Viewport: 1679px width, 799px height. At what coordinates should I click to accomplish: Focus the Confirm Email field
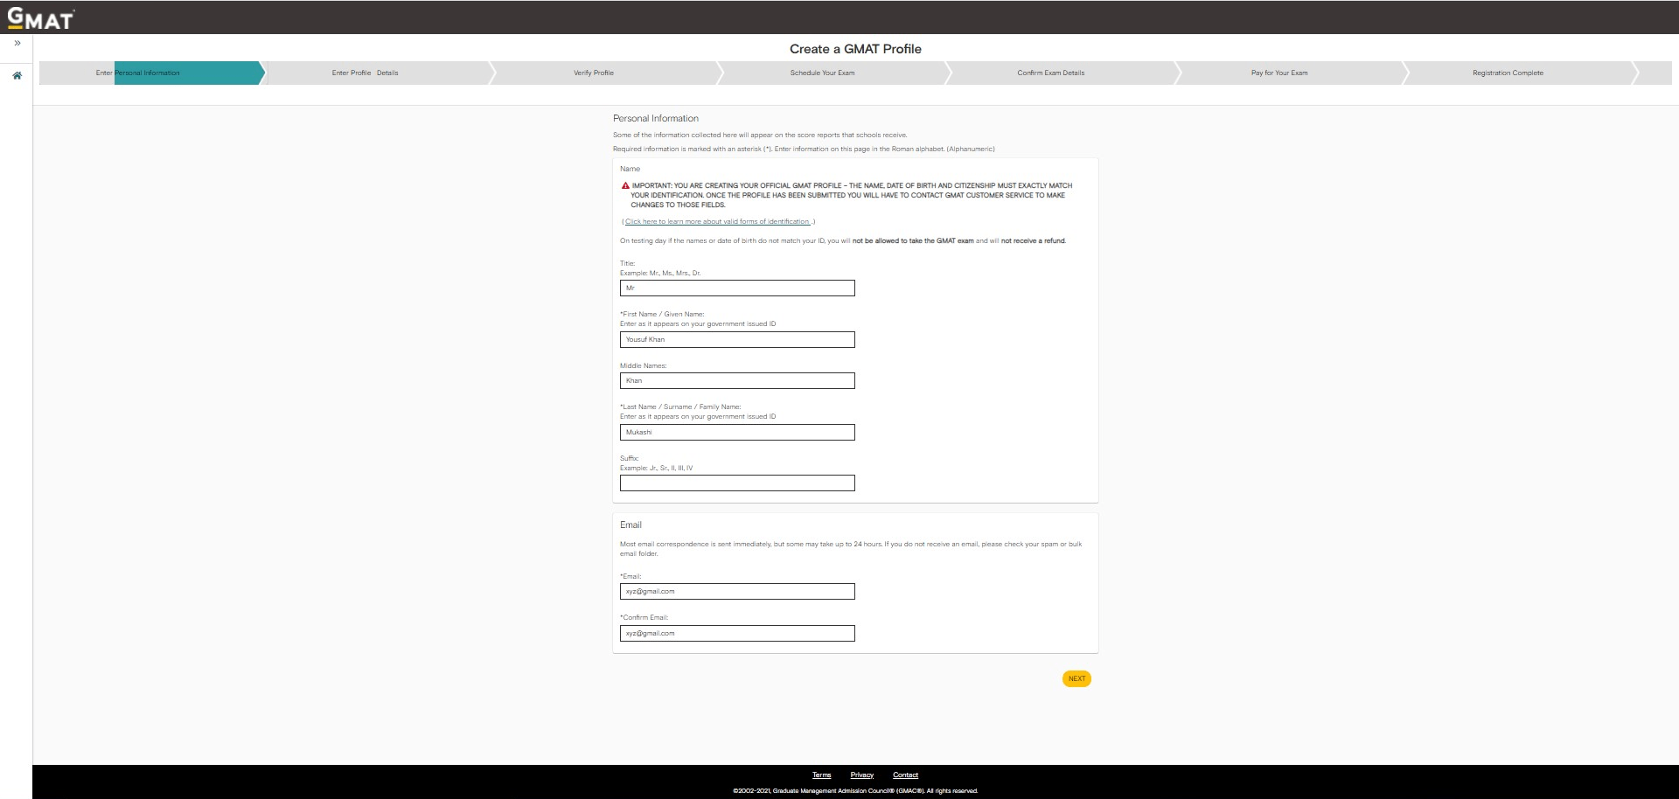click(737, 633)
